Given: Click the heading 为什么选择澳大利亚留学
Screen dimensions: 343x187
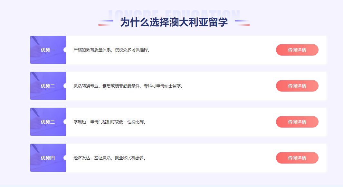Looking at the screenshot, I should pos(174,22).
